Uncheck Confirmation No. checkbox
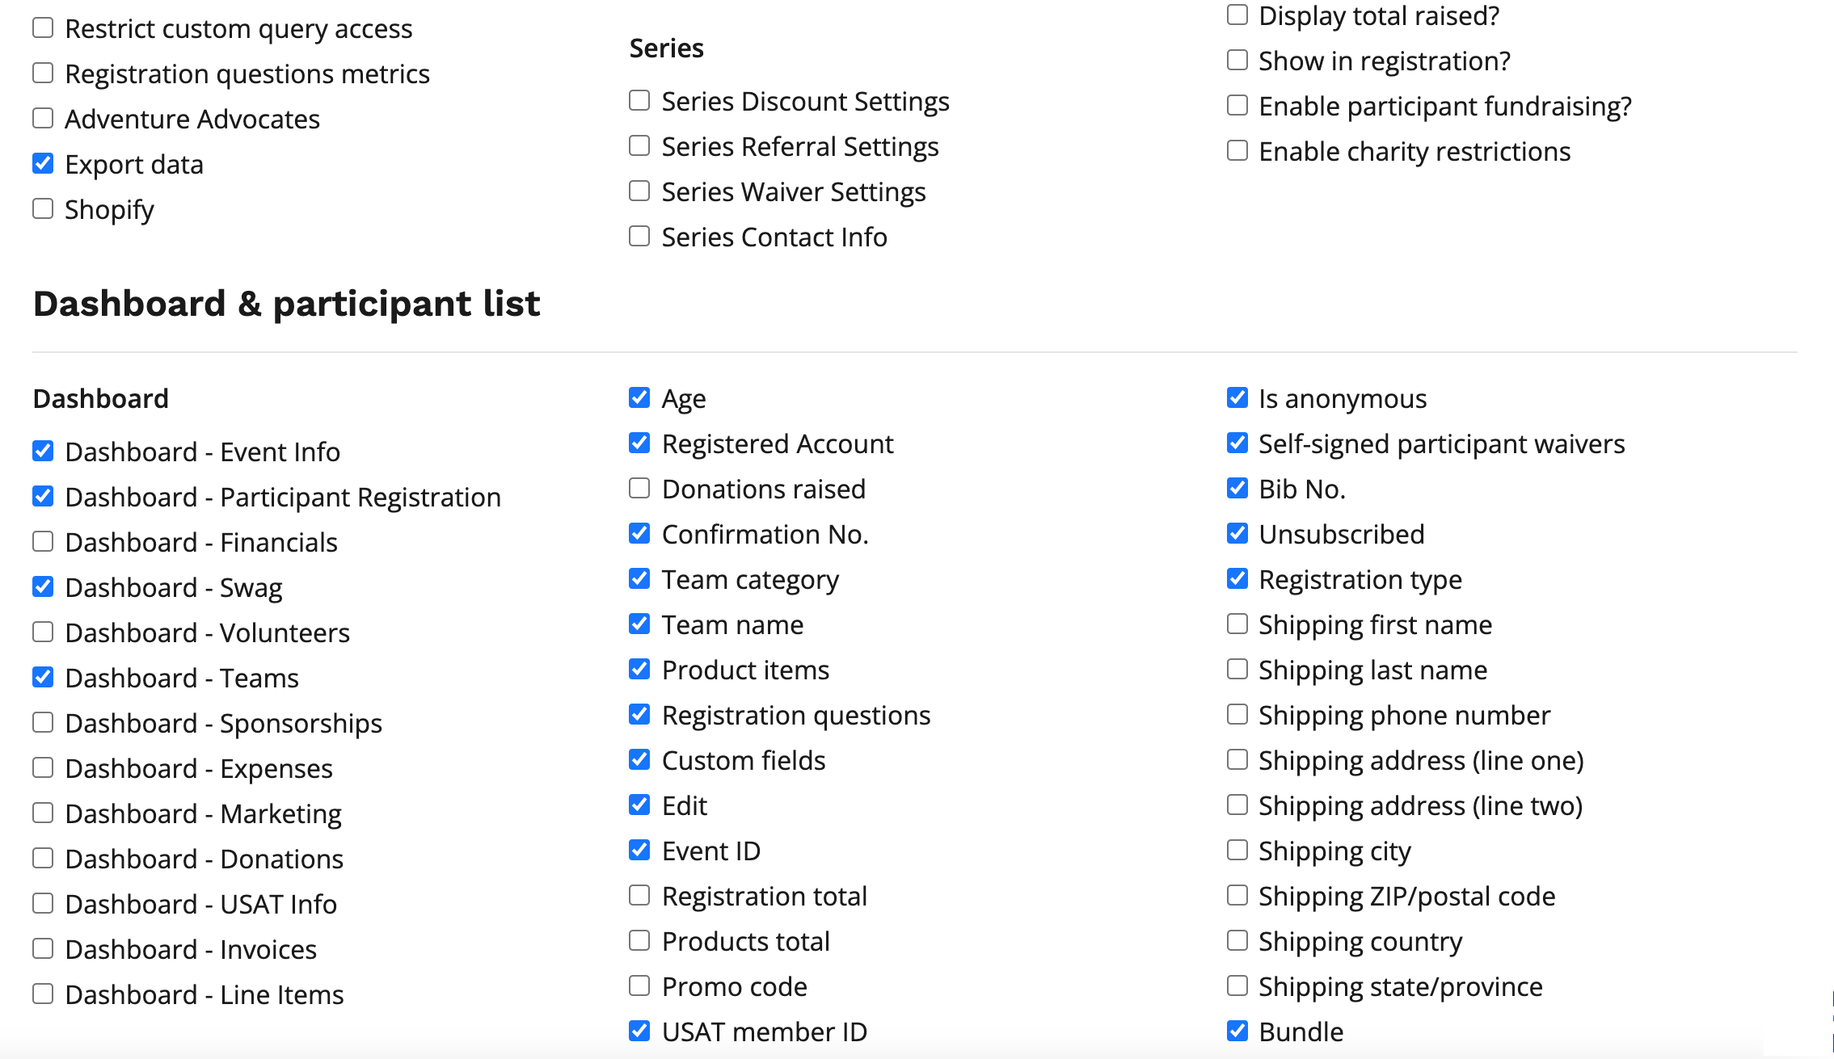1834x1059 pixels. (639, 534)
